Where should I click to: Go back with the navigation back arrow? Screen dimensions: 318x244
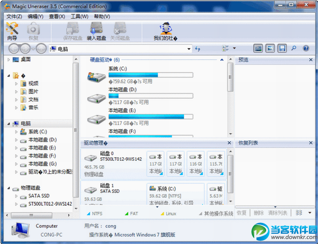[x=14, y=49]
